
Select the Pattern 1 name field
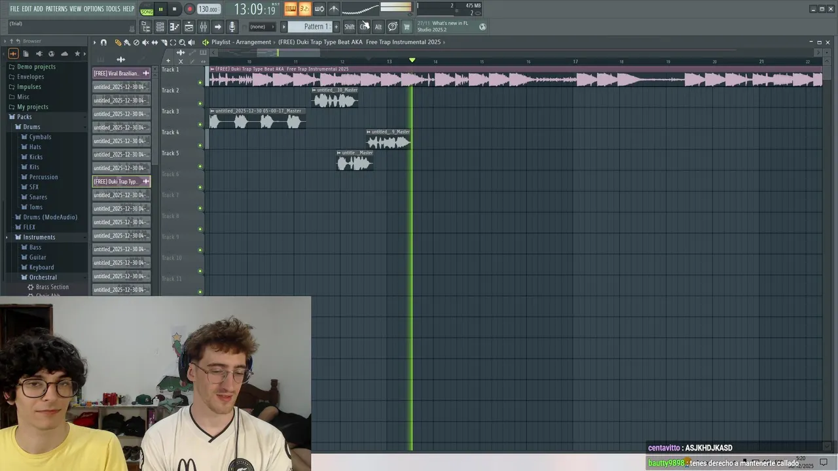(x=310, y=27)
